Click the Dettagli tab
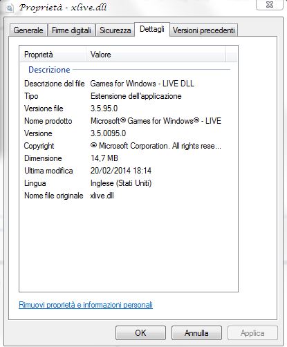This screenshot has height=347, width=287. [x=152, y=29]
